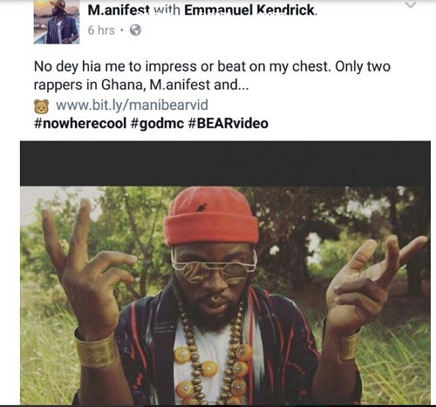This screenshot has height=407, width=436.
Task: Open the #nowherecool hashtag
Action: click(80, 123)
